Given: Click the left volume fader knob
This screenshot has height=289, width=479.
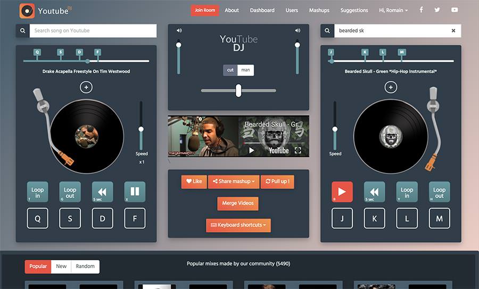Looking at the screenshot, I should pos(179,45).
